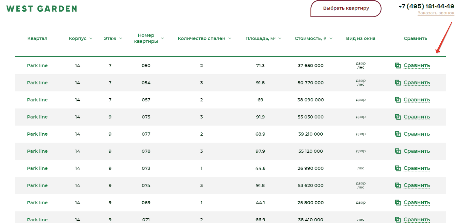Click Сравнить link for apartment 077
This screenshot has height=223, width=463.
pos(417,134)
